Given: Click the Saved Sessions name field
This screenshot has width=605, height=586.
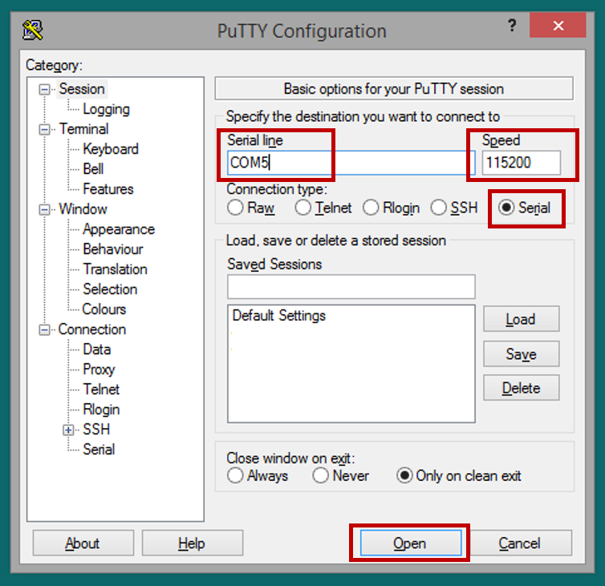Looking at the screenshot, I should click(351, 287).
